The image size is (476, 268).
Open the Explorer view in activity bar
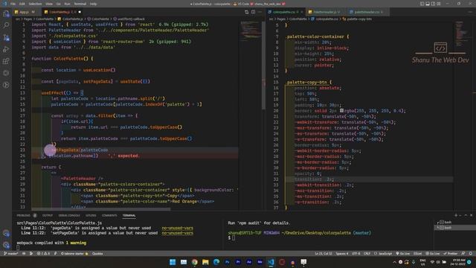click(6, 13)
